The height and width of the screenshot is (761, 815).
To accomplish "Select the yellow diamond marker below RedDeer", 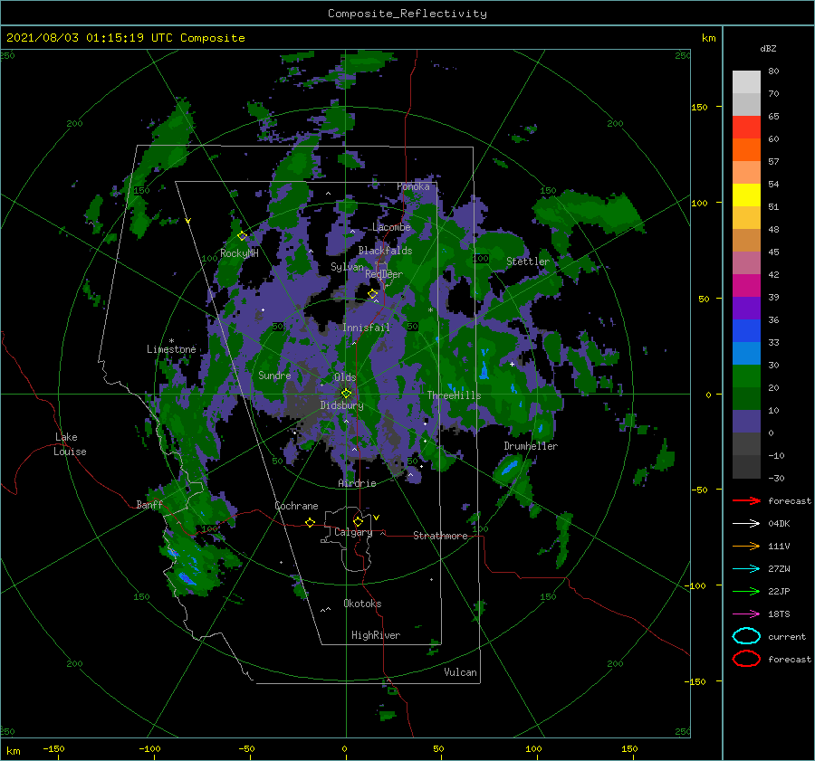I will (373, 294).
